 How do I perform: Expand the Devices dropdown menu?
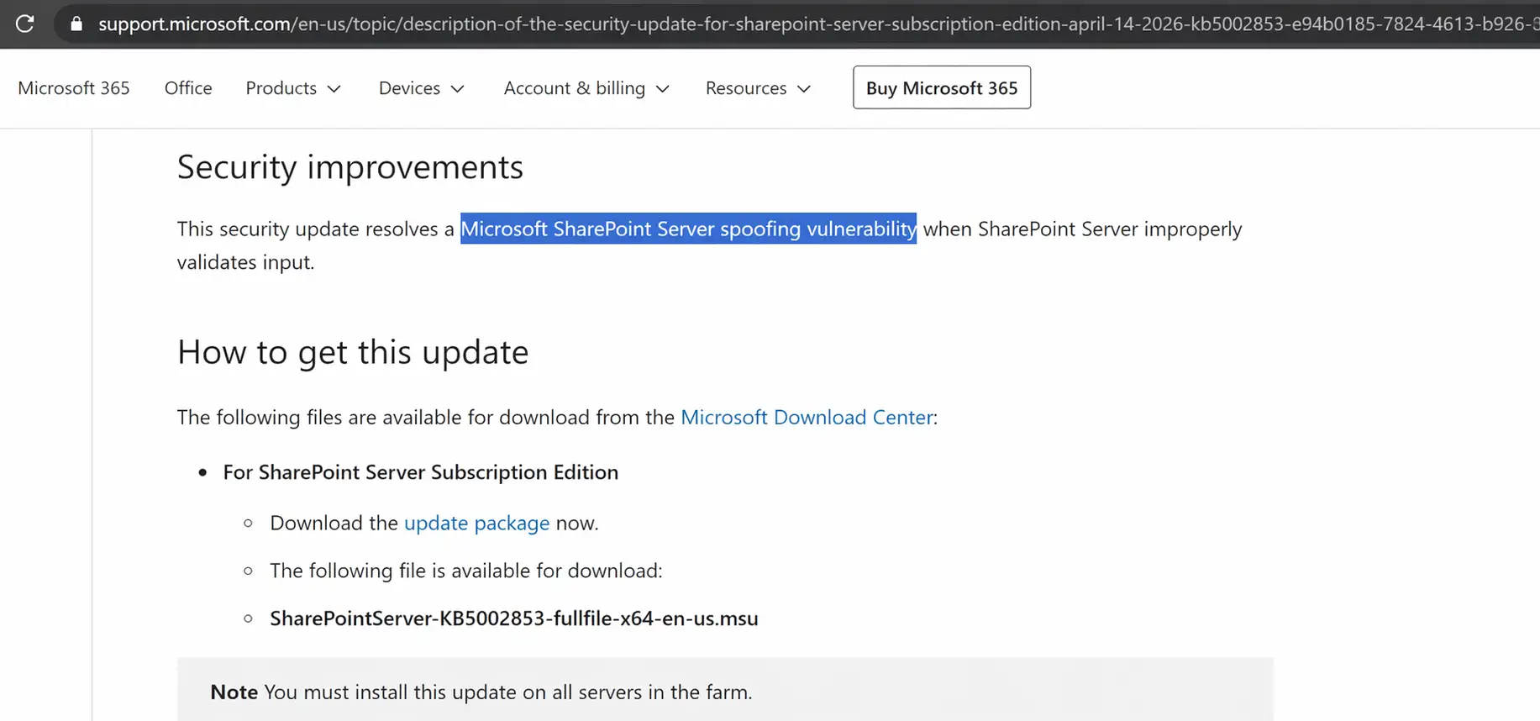point(421,88)
